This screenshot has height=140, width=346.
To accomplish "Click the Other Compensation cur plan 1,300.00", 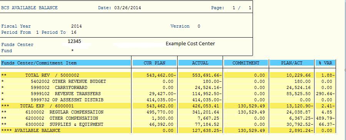I will pyautogui.click(x=163, y=118).
